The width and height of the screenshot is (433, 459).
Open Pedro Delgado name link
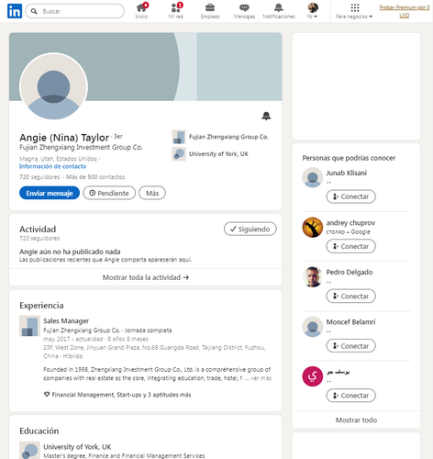pyautogui.click(x=350, y=272)
